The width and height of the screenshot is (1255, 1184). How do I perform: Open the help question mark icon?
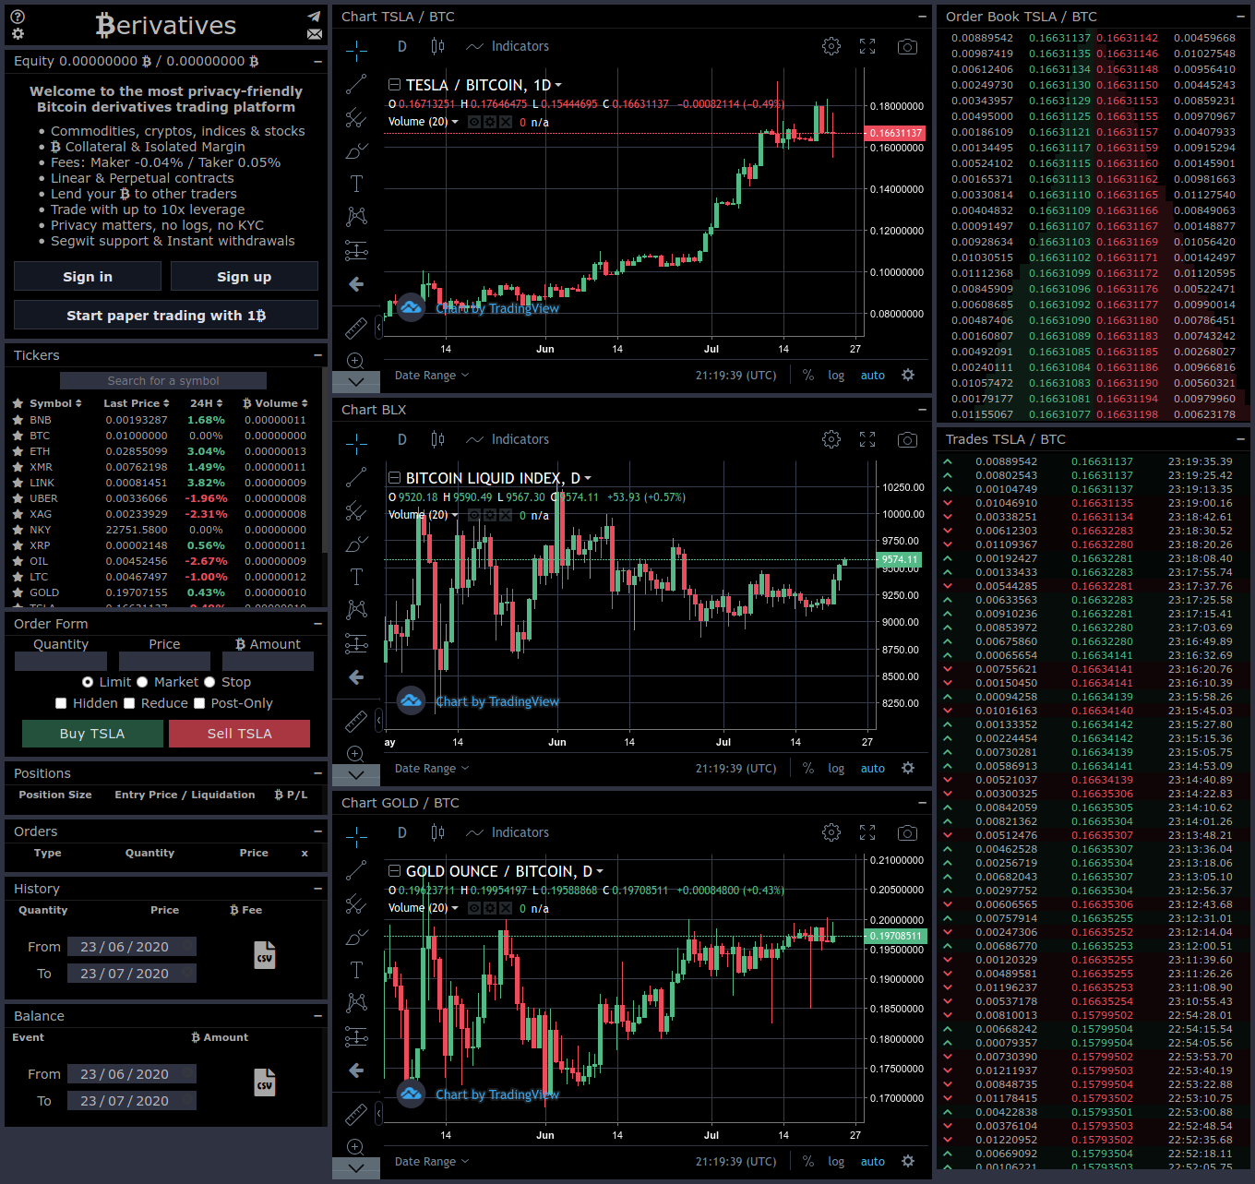18,17
